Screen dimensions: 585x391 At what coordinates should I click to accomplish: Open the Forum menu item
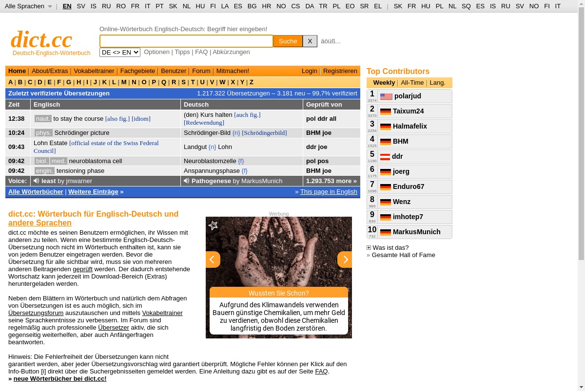point(201,71)
